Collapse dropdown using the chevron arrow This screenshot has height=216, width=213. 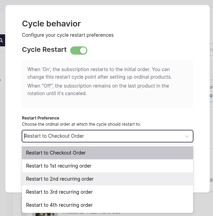(x=187, y=136)
